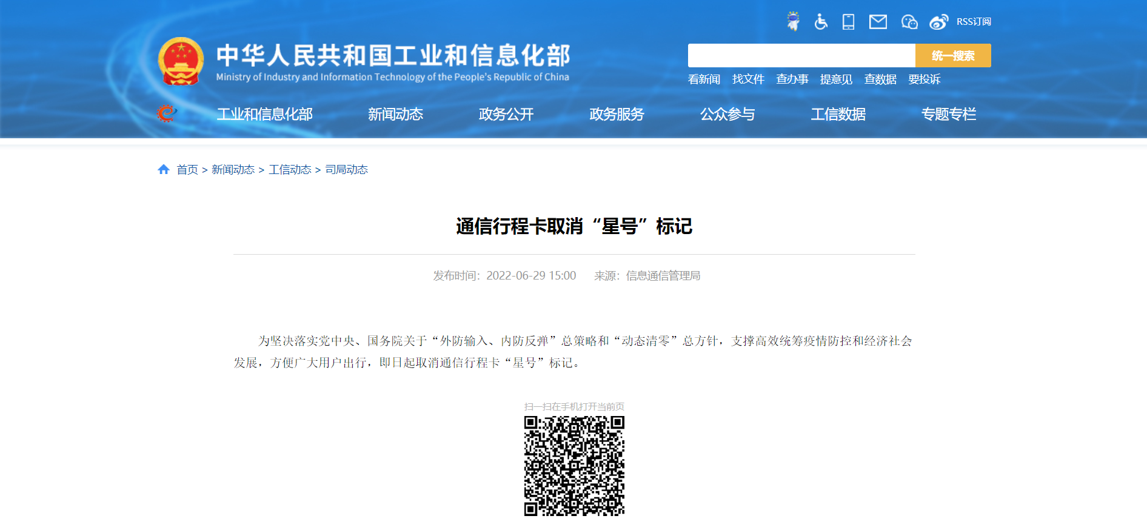Click the national emblem logo
Image resolution: width=1147 pixels, height=530 pixels.
tap(181, 61)
